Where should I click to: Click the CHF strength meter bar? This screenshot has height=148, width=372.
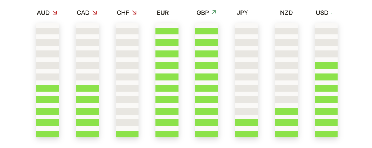pyautogui.click(x=127, y=80)
